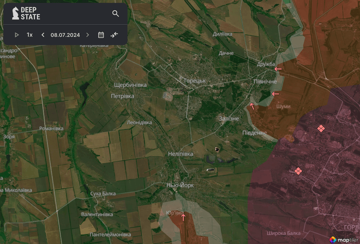Image resolution: width=360 pixels, height=244 pixels.
Task: Click the compare arrows icon
Action: [114, 35]
